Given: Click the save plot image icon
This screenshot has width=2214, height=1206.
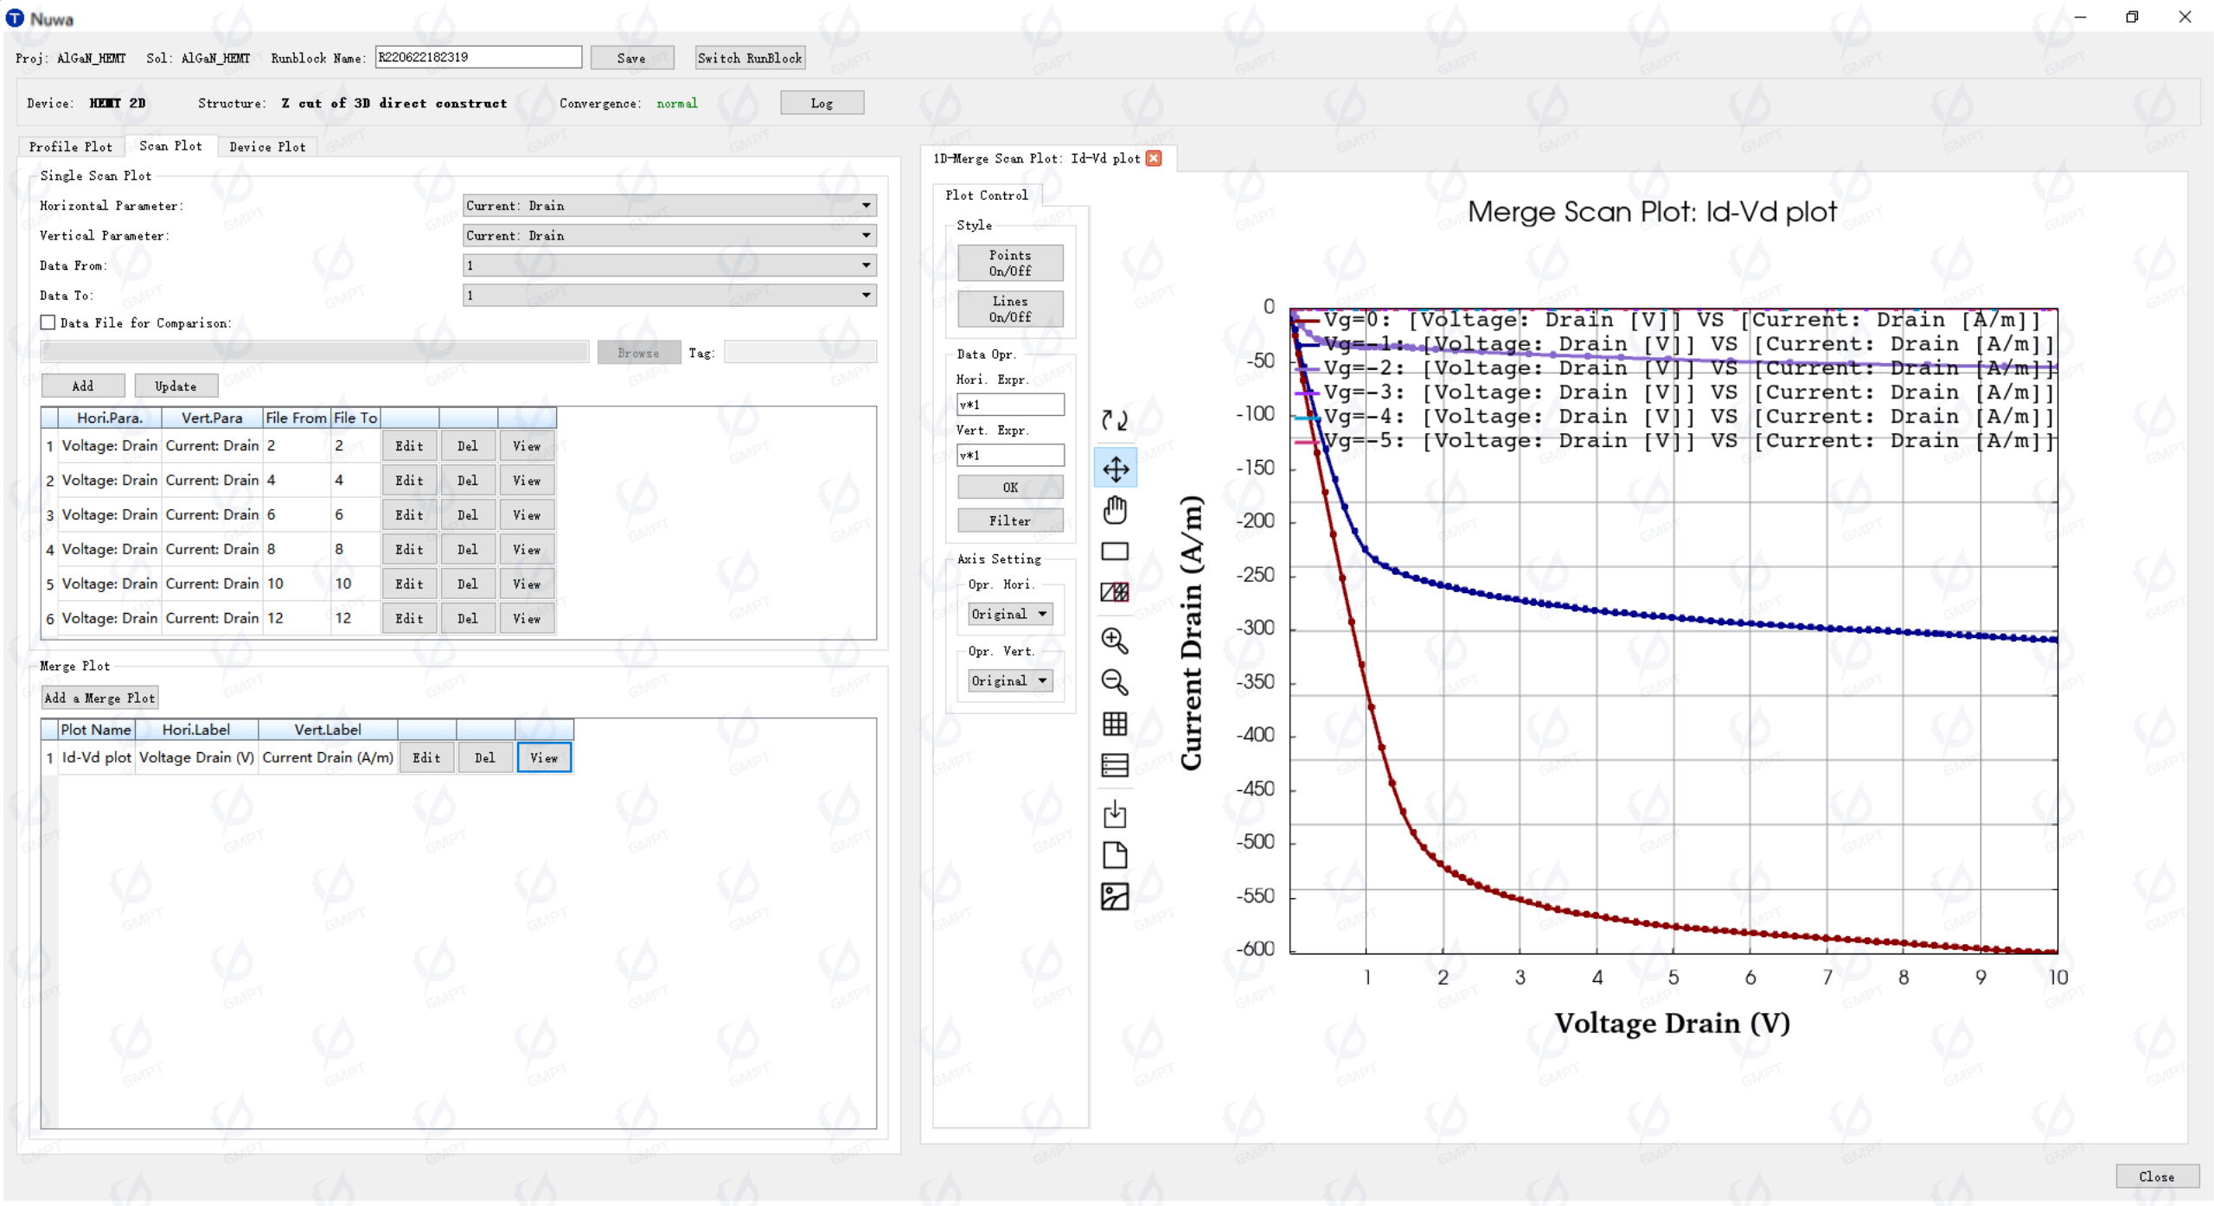Looking at the screenshot, I should (x=1115, y=897).
